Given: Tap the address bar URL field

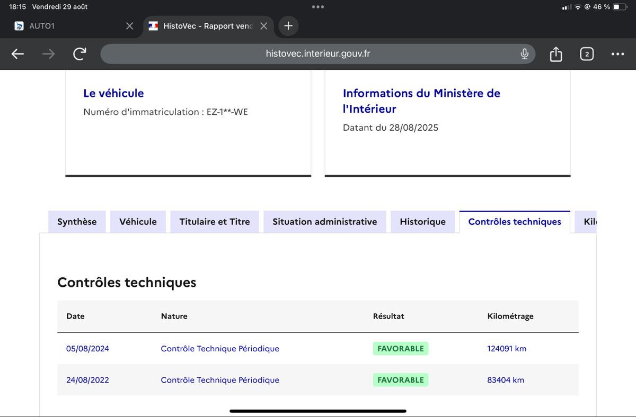Looking at the screenshot, I should (318, 54).
